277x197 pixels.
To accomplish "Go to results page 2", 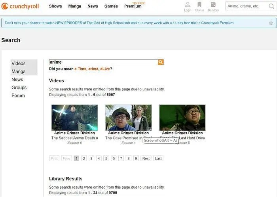I will [x=84, y=158].
